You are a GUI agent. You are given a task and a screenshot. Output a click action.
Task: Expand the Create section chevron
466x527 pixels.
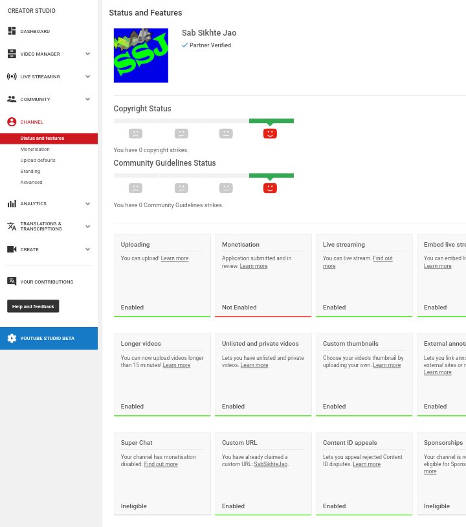(x=87, y=249)
